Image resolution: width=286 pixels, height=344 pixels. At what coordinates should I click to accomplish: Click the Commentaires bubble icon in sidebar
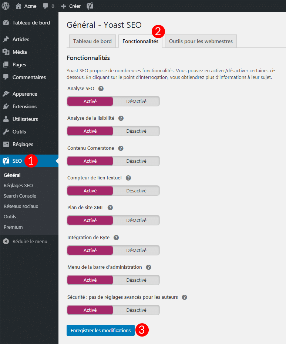6,77
